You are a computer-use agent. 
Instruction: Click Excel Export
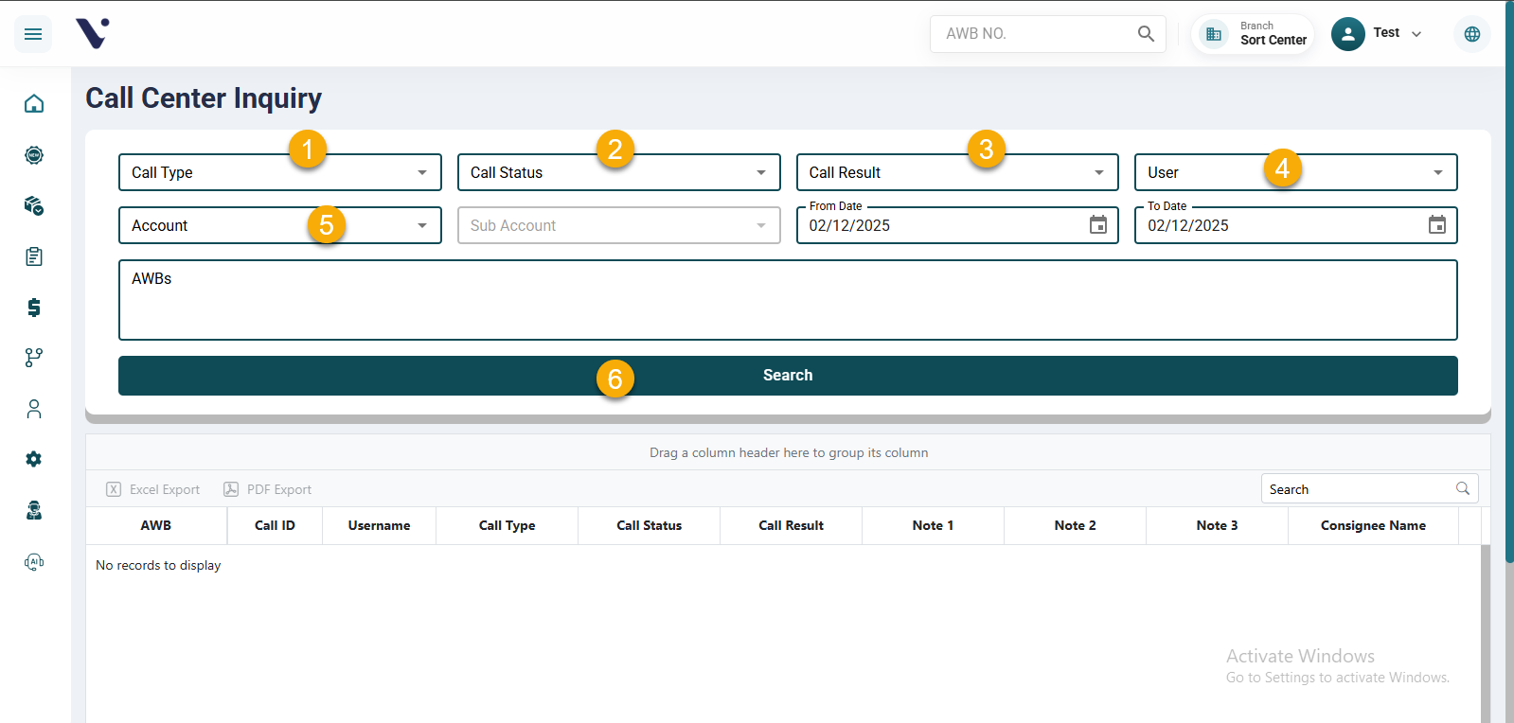(x=153, y=489)
